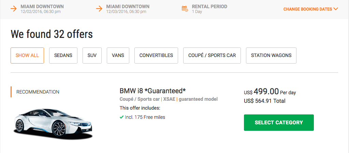Click the Select Category button for BMW i8
The height and width of the screenshot is (153, 349).
[279, 123]
